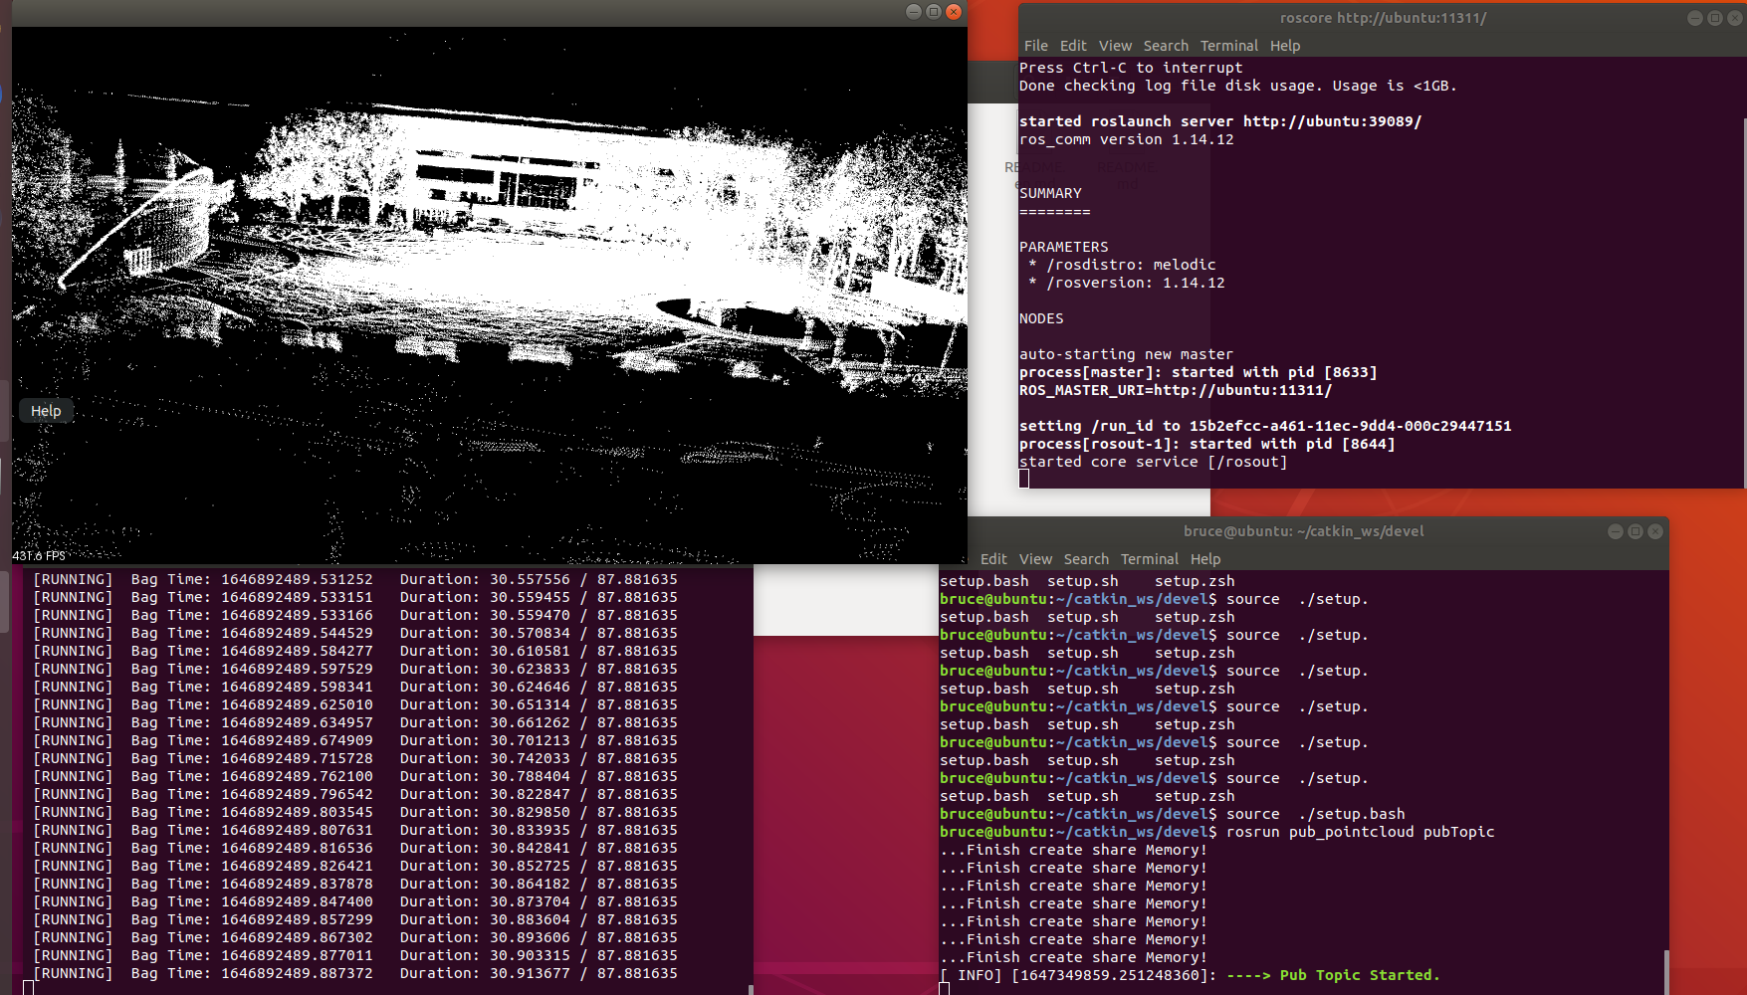
Task: Minimize the roscore terminal window
Action: pos(1695,18)
